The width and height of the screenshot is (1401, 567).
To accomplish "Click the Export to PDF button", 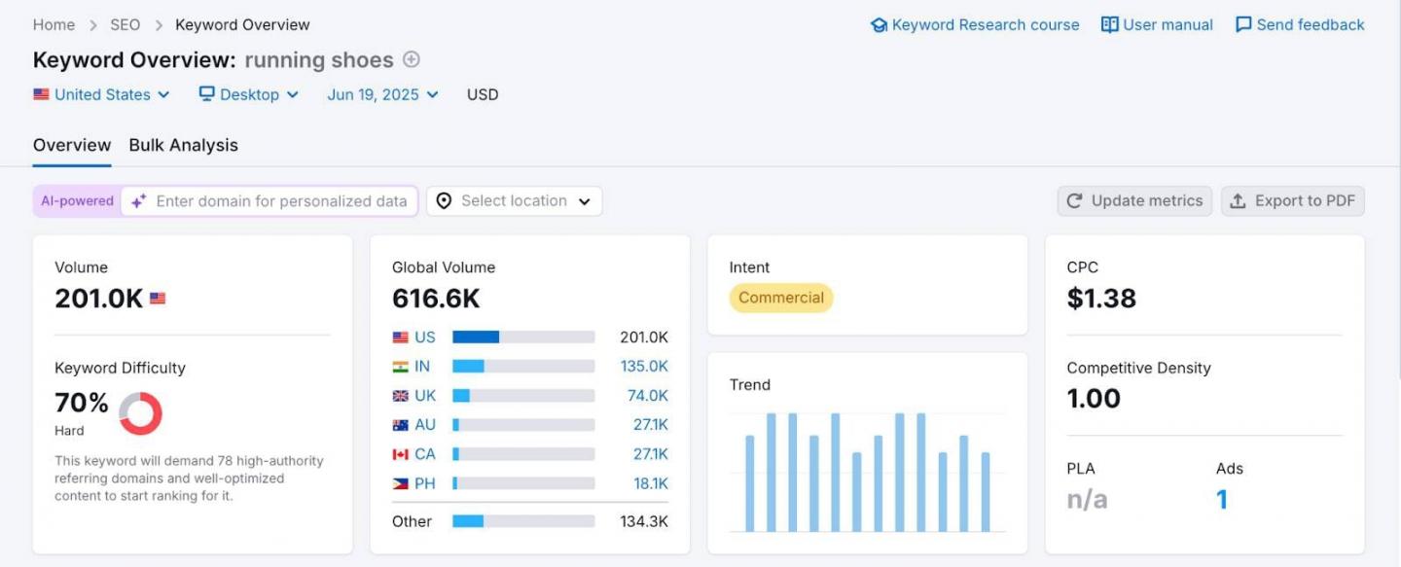I will [x=1293, y=201].
